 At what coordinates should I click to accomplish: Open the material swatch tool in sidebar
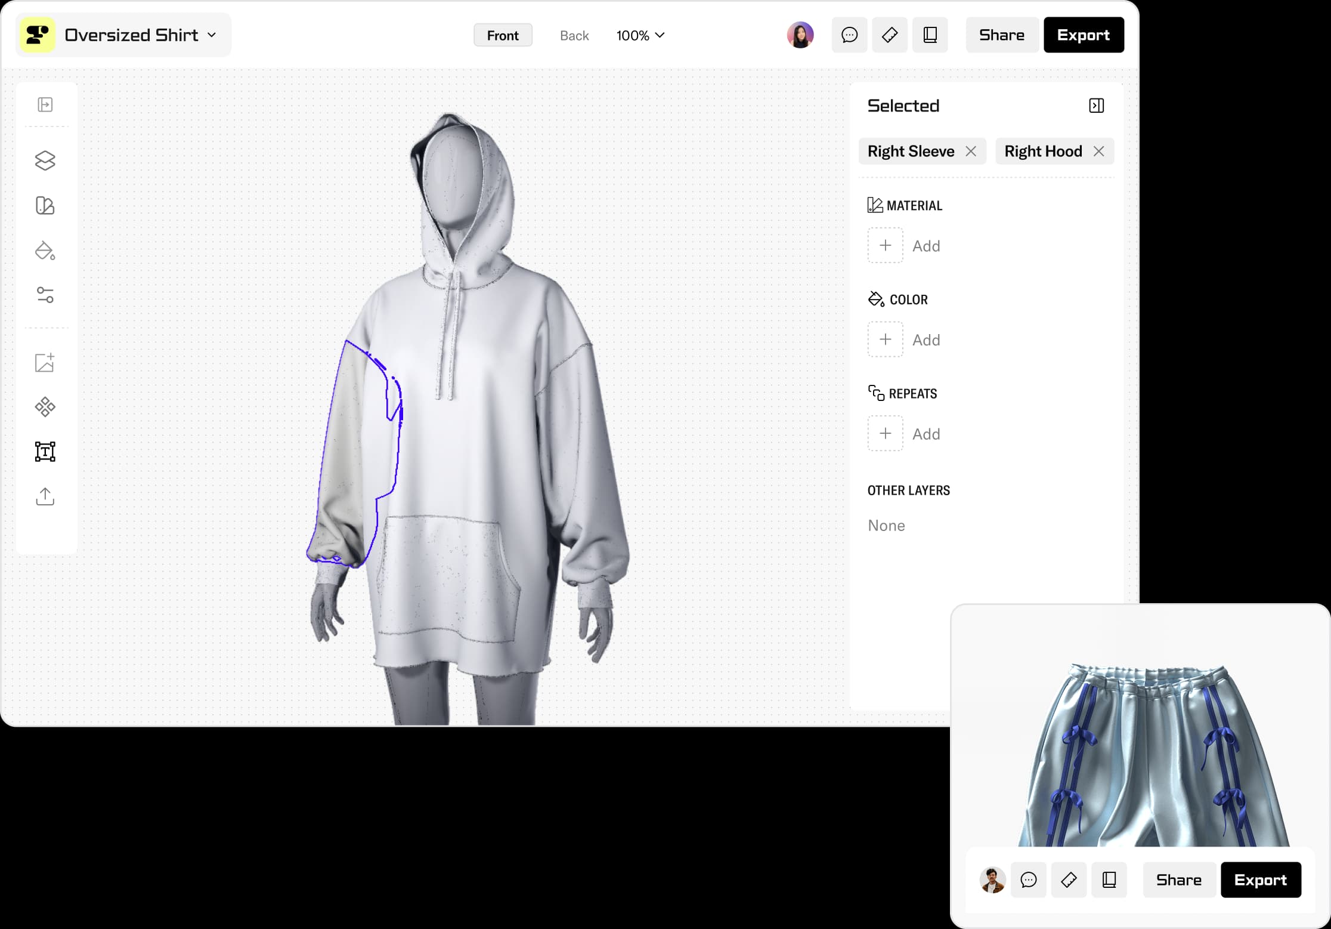point(45,205)
